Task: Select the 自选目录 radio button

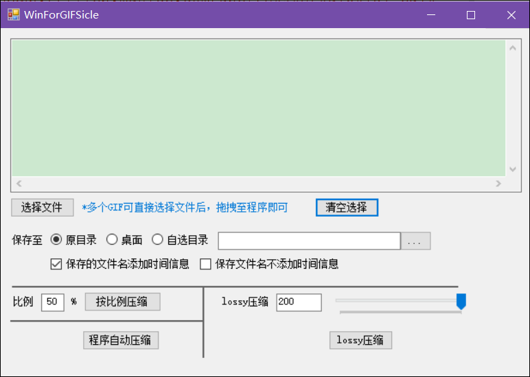Action: coord(157,240)
